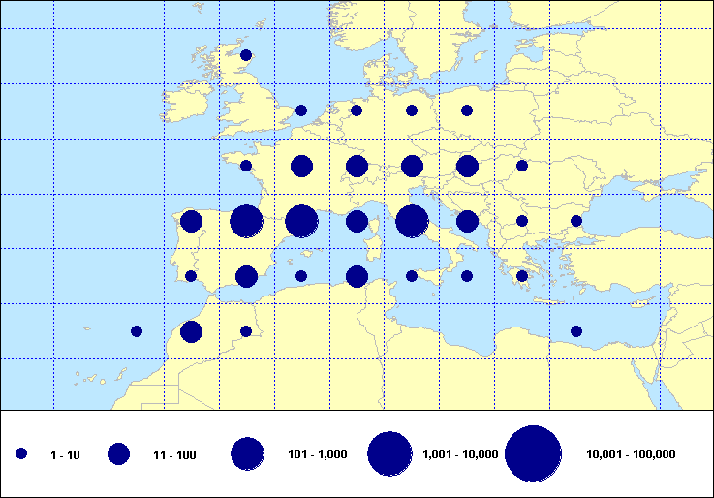This screenshot has width=714, height=498.
Task: Select the small dot over Poland
Action: pos(467,110)
